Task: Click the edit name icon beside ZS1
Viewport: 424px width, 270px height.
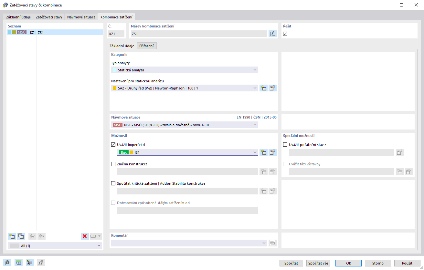Action: 272,34
